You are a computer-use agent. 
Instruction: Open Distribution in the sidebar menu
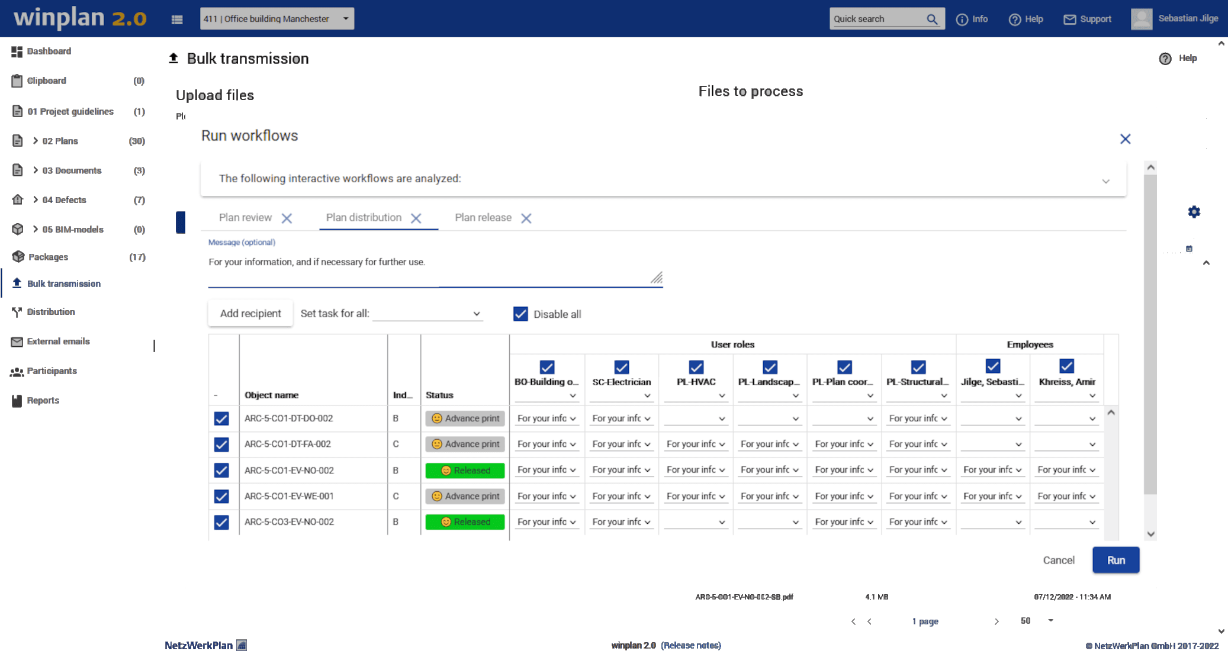point(51,312)
